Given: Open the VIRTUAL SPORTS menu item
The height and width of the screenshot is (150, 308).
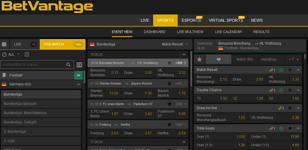Looking at the screenshot, I should pos(226,20).
